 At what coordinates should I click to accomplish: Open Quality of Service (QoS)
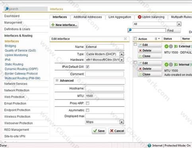pyautogui.click(x=20, y=51)
